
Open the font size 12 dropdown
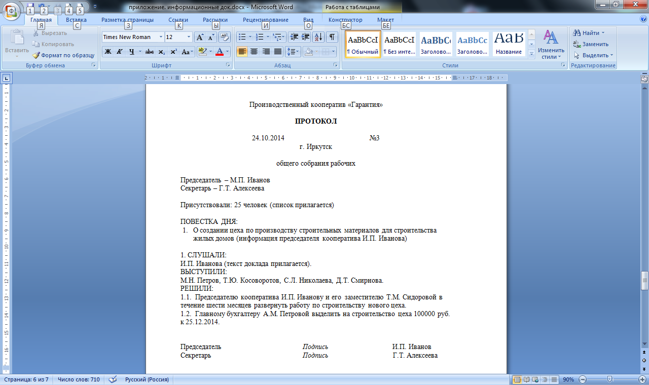pyautogui.click(x=189, y=37)
